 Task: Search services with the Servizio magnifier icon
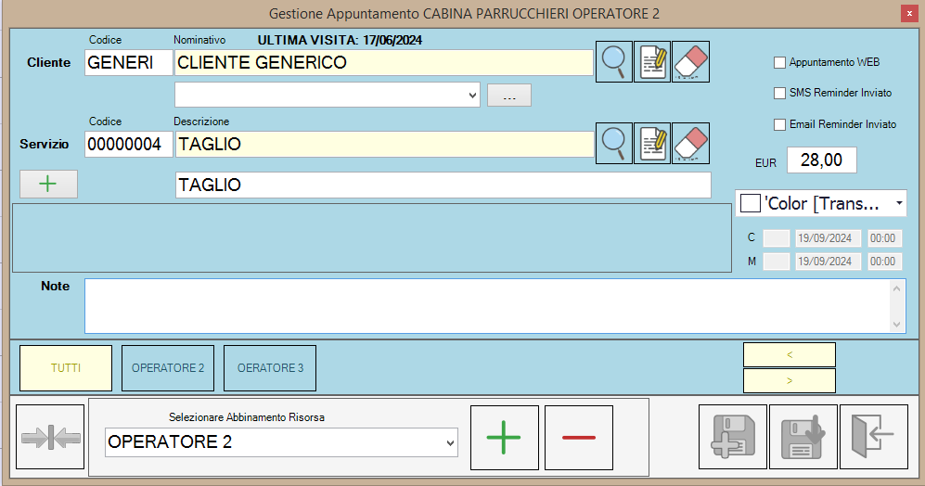(613, 143)
